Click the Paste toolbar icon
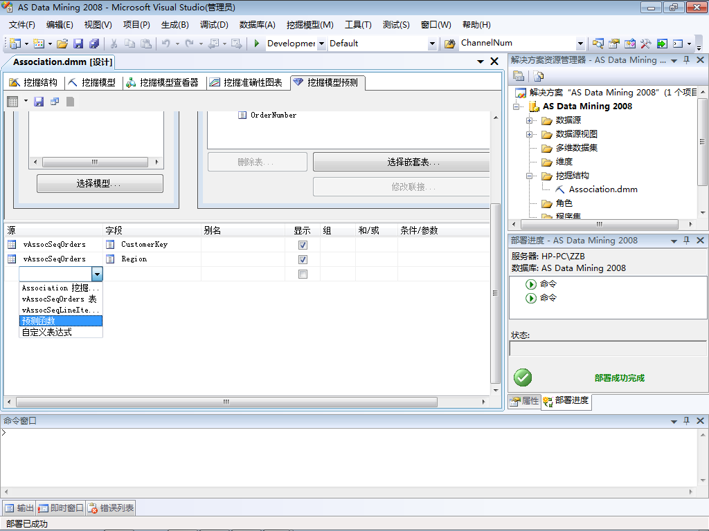Viewport: 709px width, 531px height. point(145,44)
